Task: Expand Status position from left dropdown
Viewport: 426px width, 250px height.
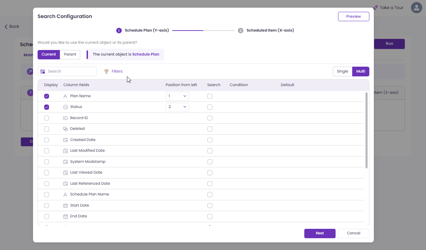Action: point(177,107)
